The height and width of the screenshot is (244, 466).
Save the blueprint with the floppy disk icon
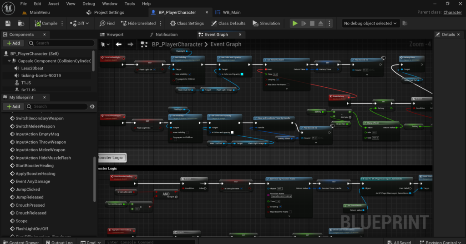(x=8, y=24)
